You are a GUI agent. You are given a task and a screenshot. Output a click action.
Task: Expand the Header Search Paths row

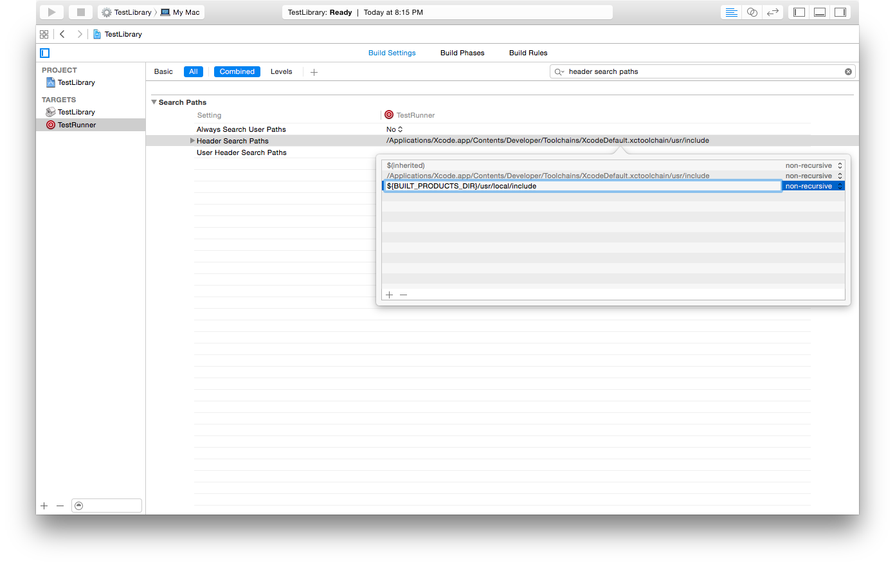click(192, 141)
